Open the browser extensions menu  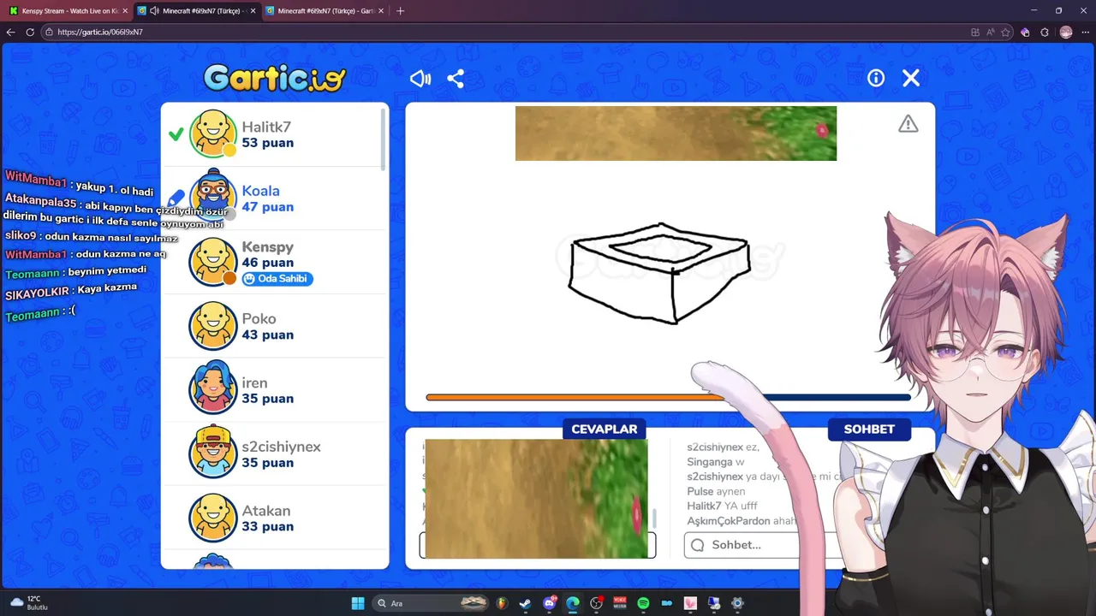click(x=1045, y=32)
